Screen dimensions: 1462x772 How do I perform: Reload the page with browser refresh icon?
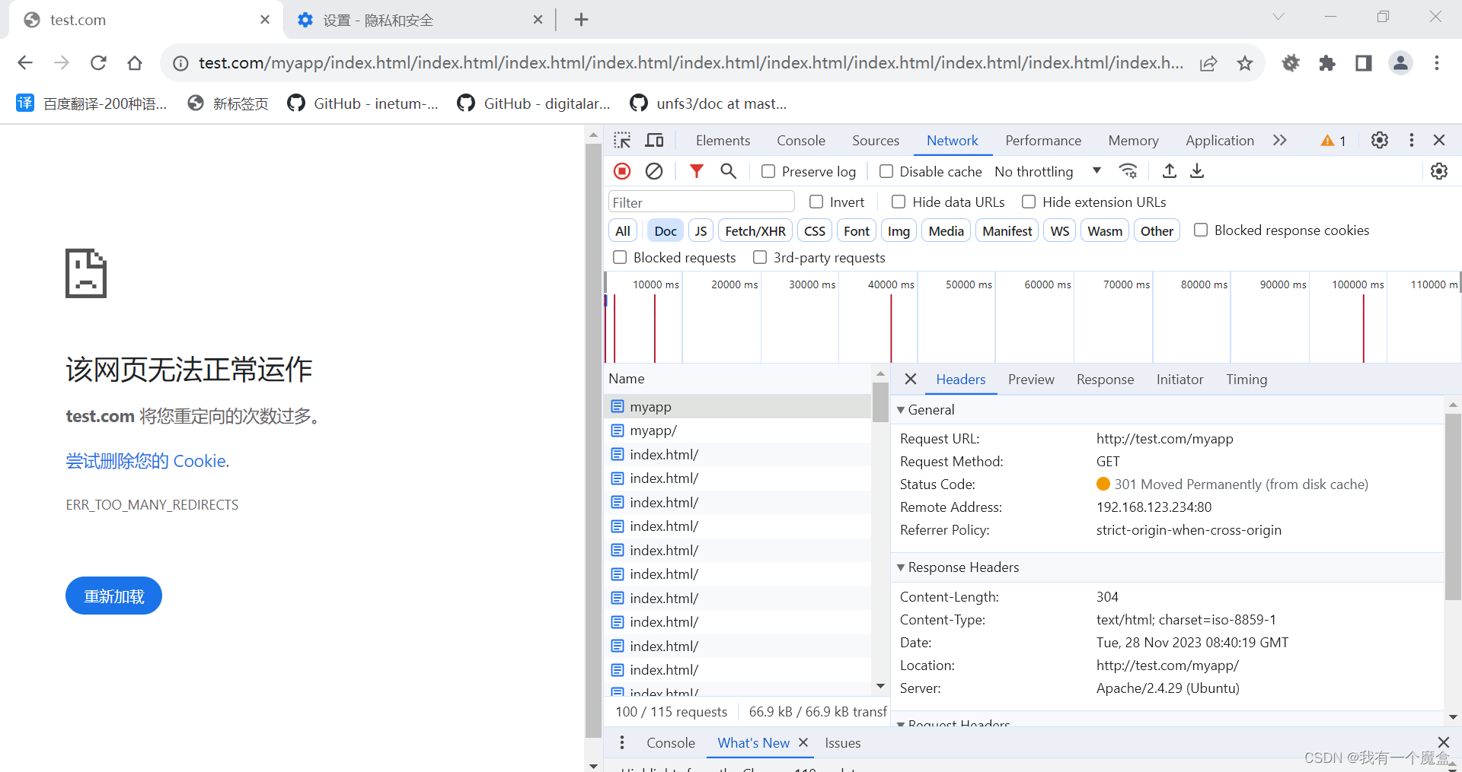(x=98, y=62)
